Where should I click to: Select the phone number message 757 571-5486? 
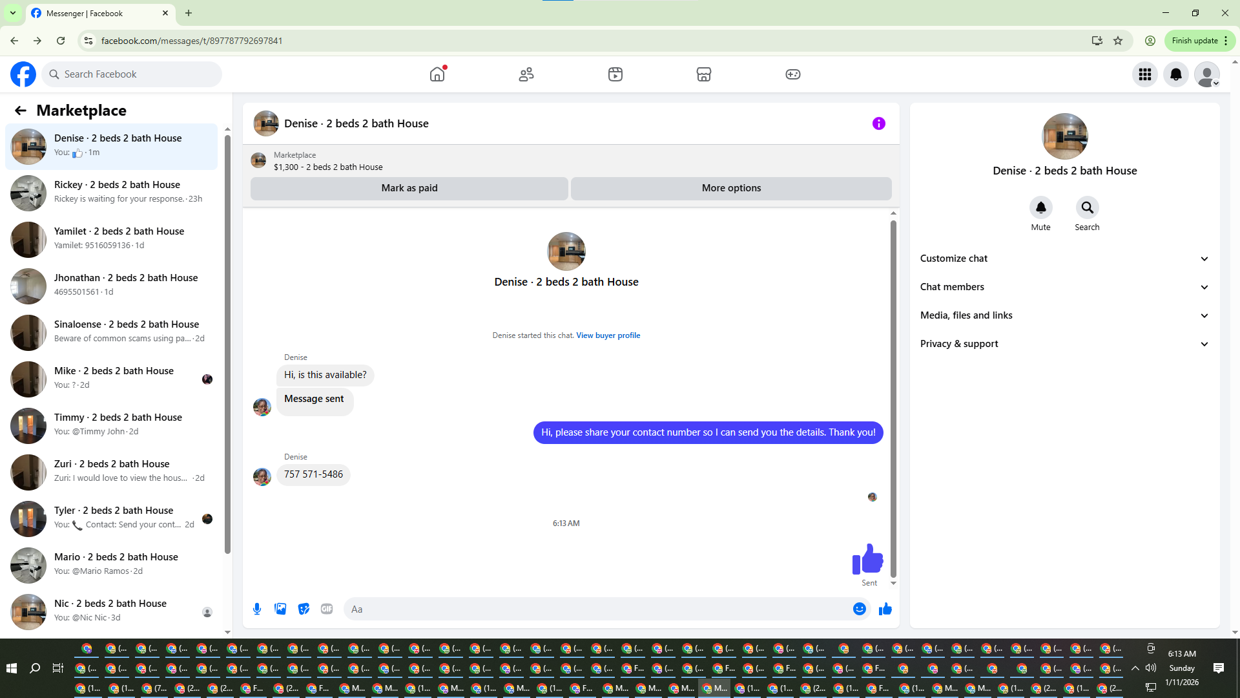313,474
